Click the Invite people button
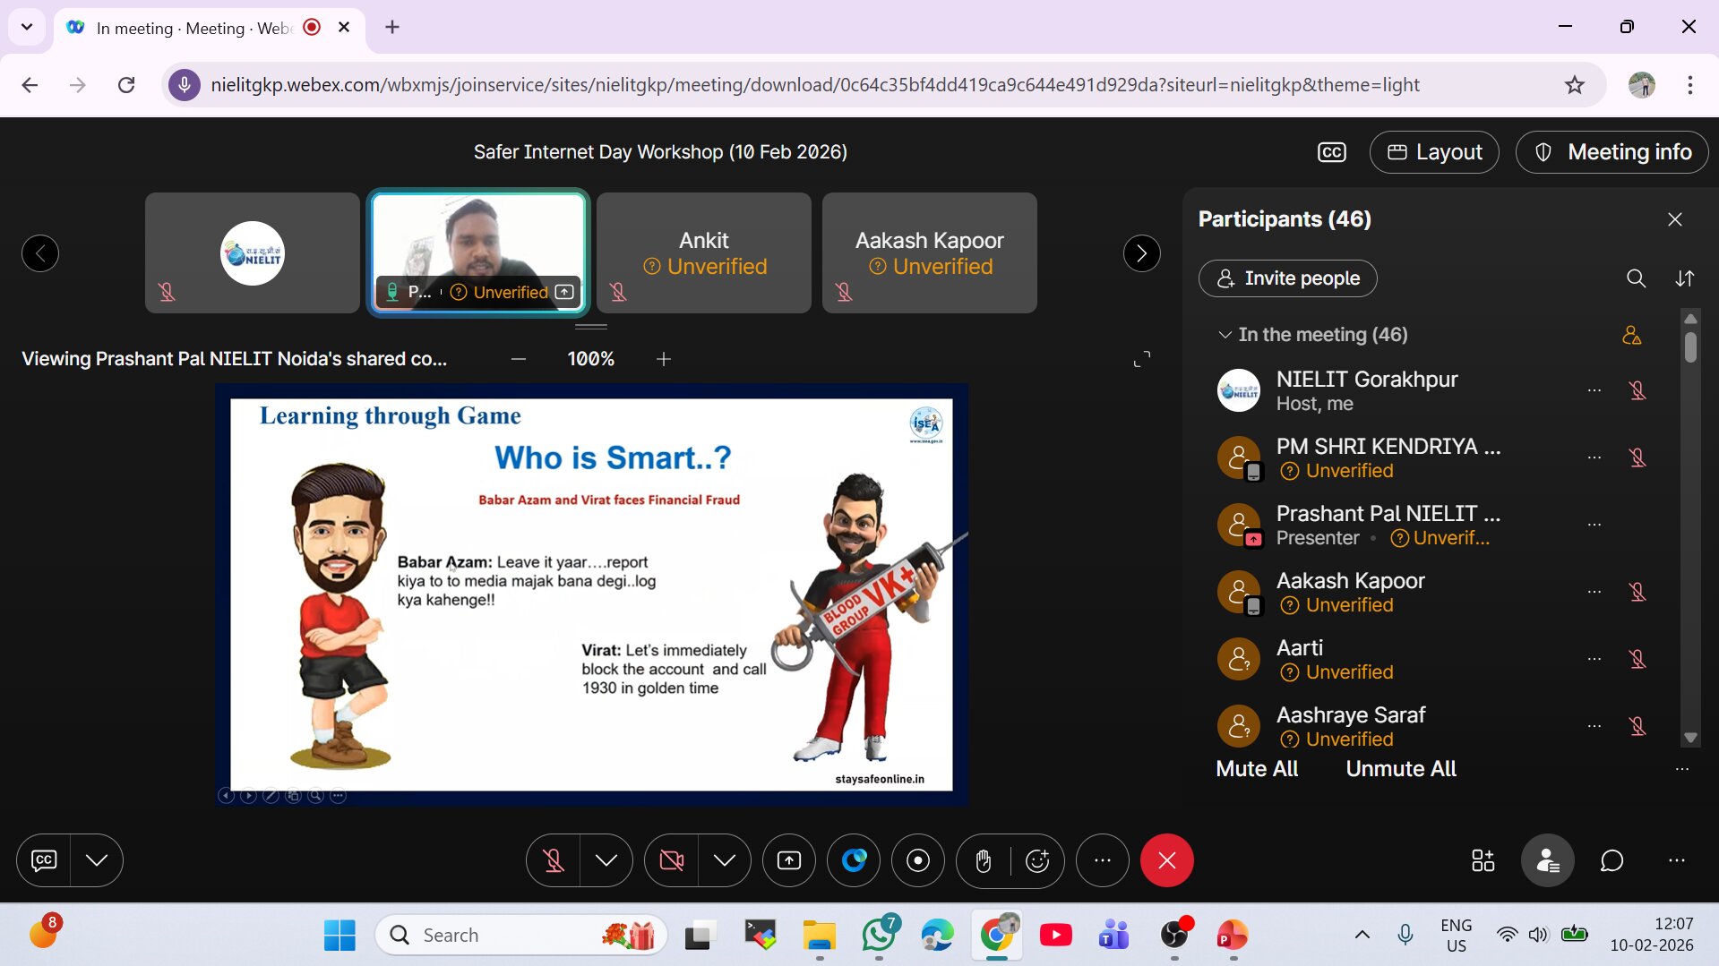 (x=1287, y=278)
